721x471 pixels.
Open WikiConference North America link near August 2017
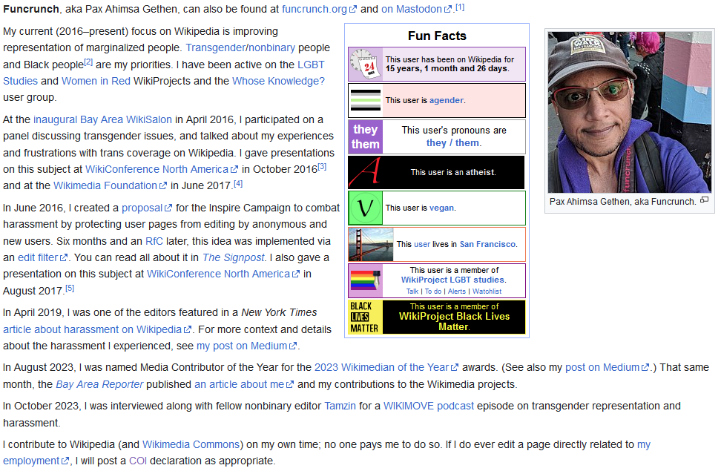point(223,274)
